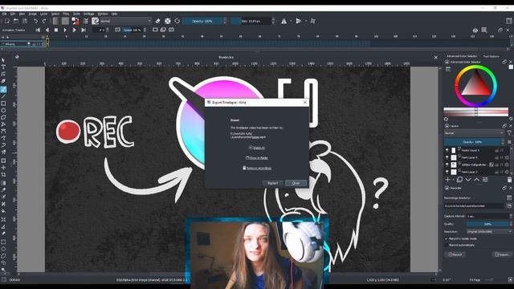Click the Save toolbar icon
The width and height of the screenshot is (514, 289).
coord(25,21)
